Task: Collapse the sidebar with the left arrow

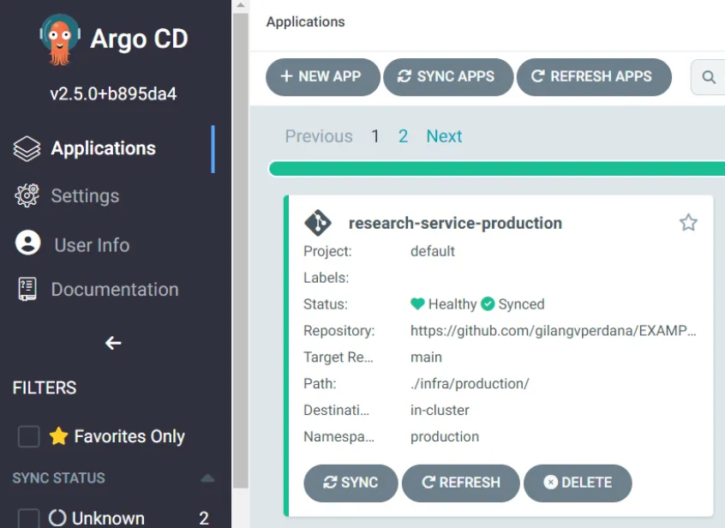Action: point(113,343)
